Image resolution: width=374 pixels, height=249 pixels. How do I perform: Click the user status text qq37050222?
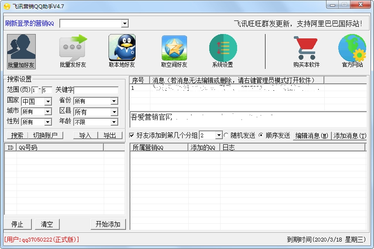tap(41, 239)
